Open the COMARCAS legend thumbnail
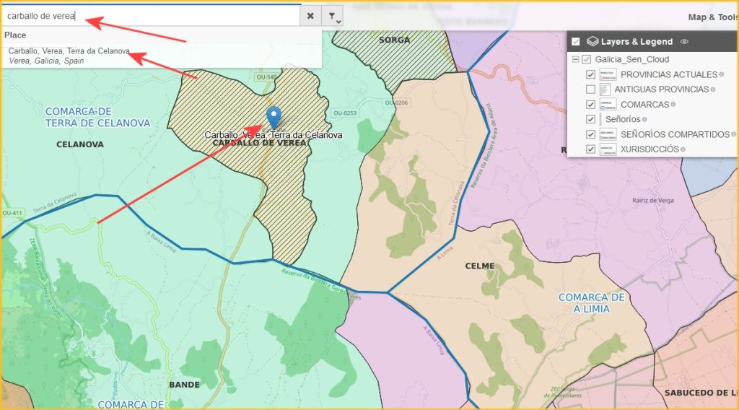 [608, 105]
